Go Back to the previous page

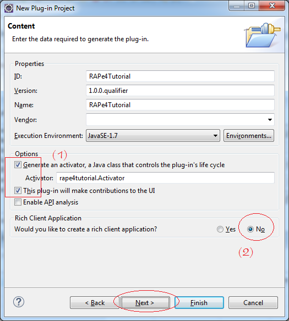[x=95, y=302]
